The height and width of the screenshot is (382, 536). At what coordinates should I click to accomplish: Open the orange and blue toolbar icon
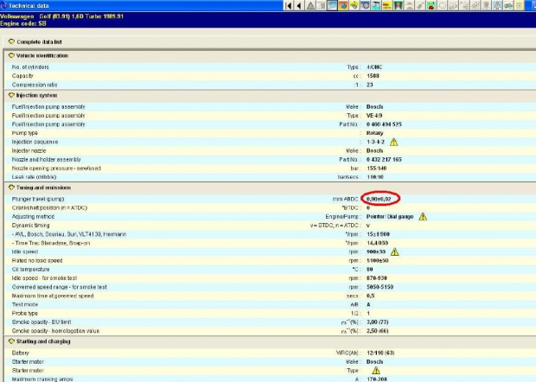(343, 5)
